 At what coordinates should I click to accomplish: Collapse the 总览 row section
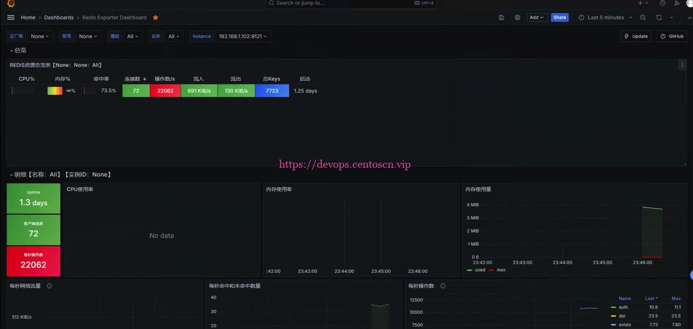tap(18, 50)
